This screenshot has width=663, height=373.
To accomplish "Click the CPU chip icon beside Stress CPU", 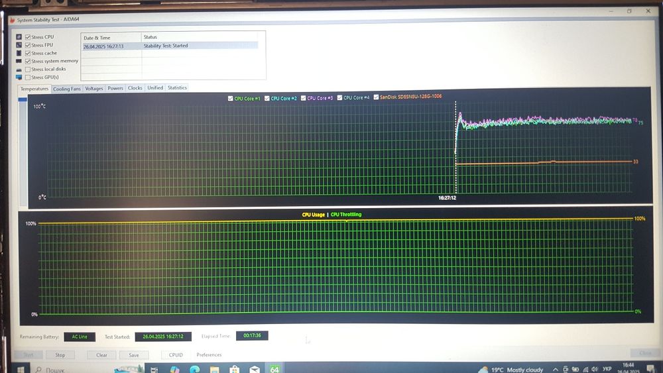I will (19, 37).
